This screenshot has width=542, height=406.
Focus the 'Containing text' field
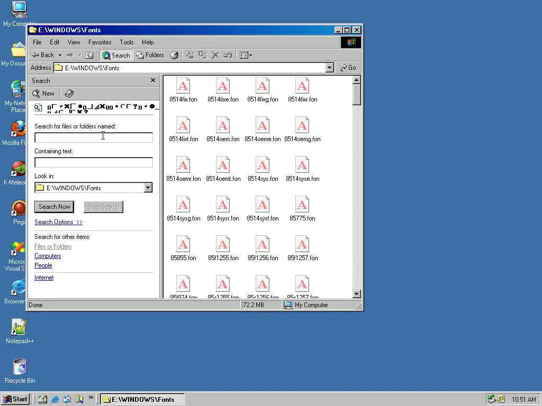click(94, 162)
